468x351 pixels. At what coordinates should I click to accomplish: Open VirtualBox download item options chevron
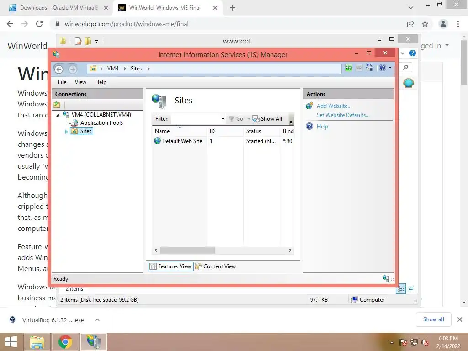click(97, 320)
